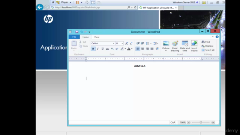Switch to the View ribbon tab
The height and width of the screenshot is (135, 240).
pyautogui.click(x=97, y=37)
